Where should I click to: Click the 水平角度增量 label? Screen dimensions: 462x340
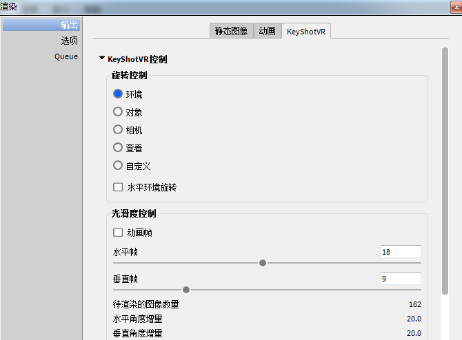(x=138, y=319)
